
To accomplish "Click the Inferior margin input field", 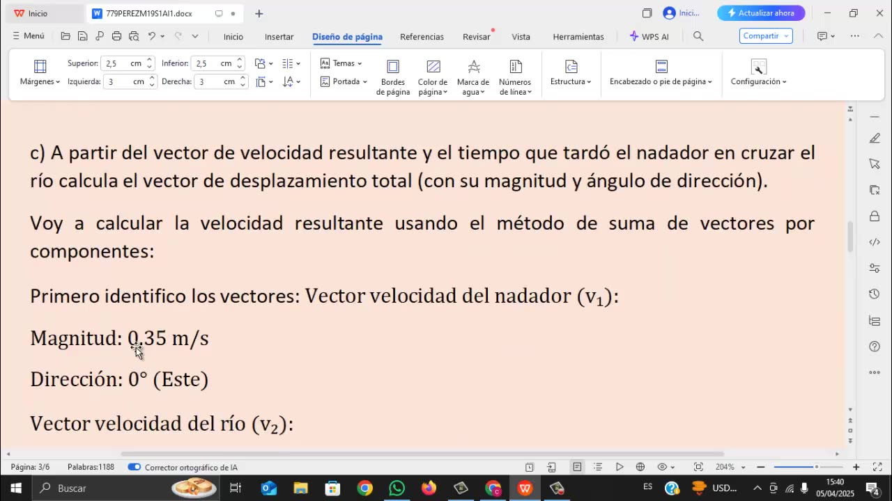I will tap(213, 63).
